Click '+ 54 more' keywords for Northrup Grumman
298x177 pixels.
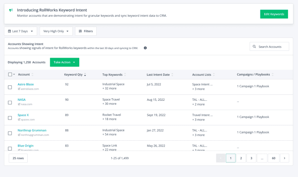(109, 134)
